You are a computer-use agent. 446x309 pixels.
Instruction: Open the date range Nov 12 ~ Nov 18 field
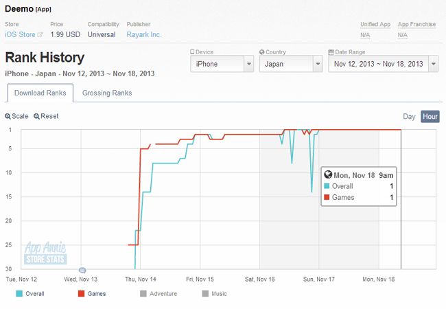click(x=383, y=64)
